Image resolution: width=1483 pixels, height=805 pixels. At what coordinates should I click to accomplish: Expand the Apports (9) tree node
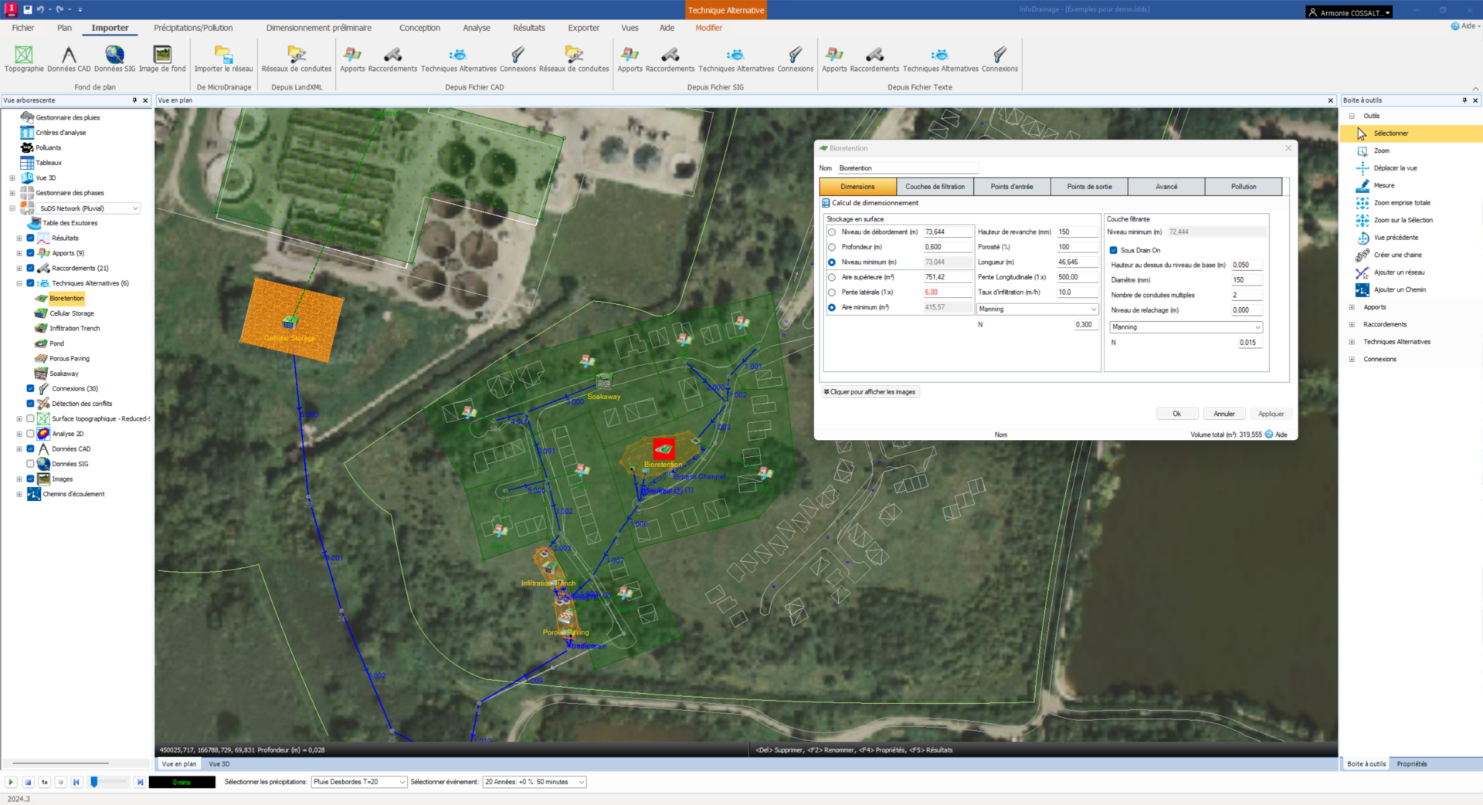tap(19, 253)
